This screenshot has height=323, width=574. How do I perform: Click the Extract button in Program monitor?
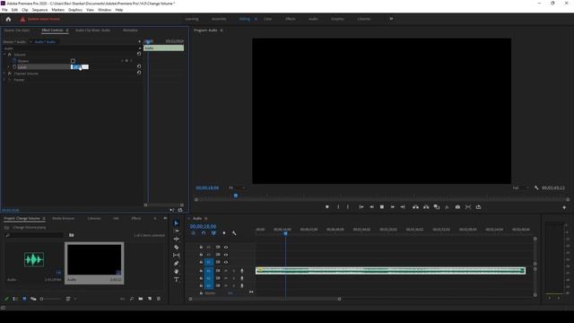[x=426, y=207]
